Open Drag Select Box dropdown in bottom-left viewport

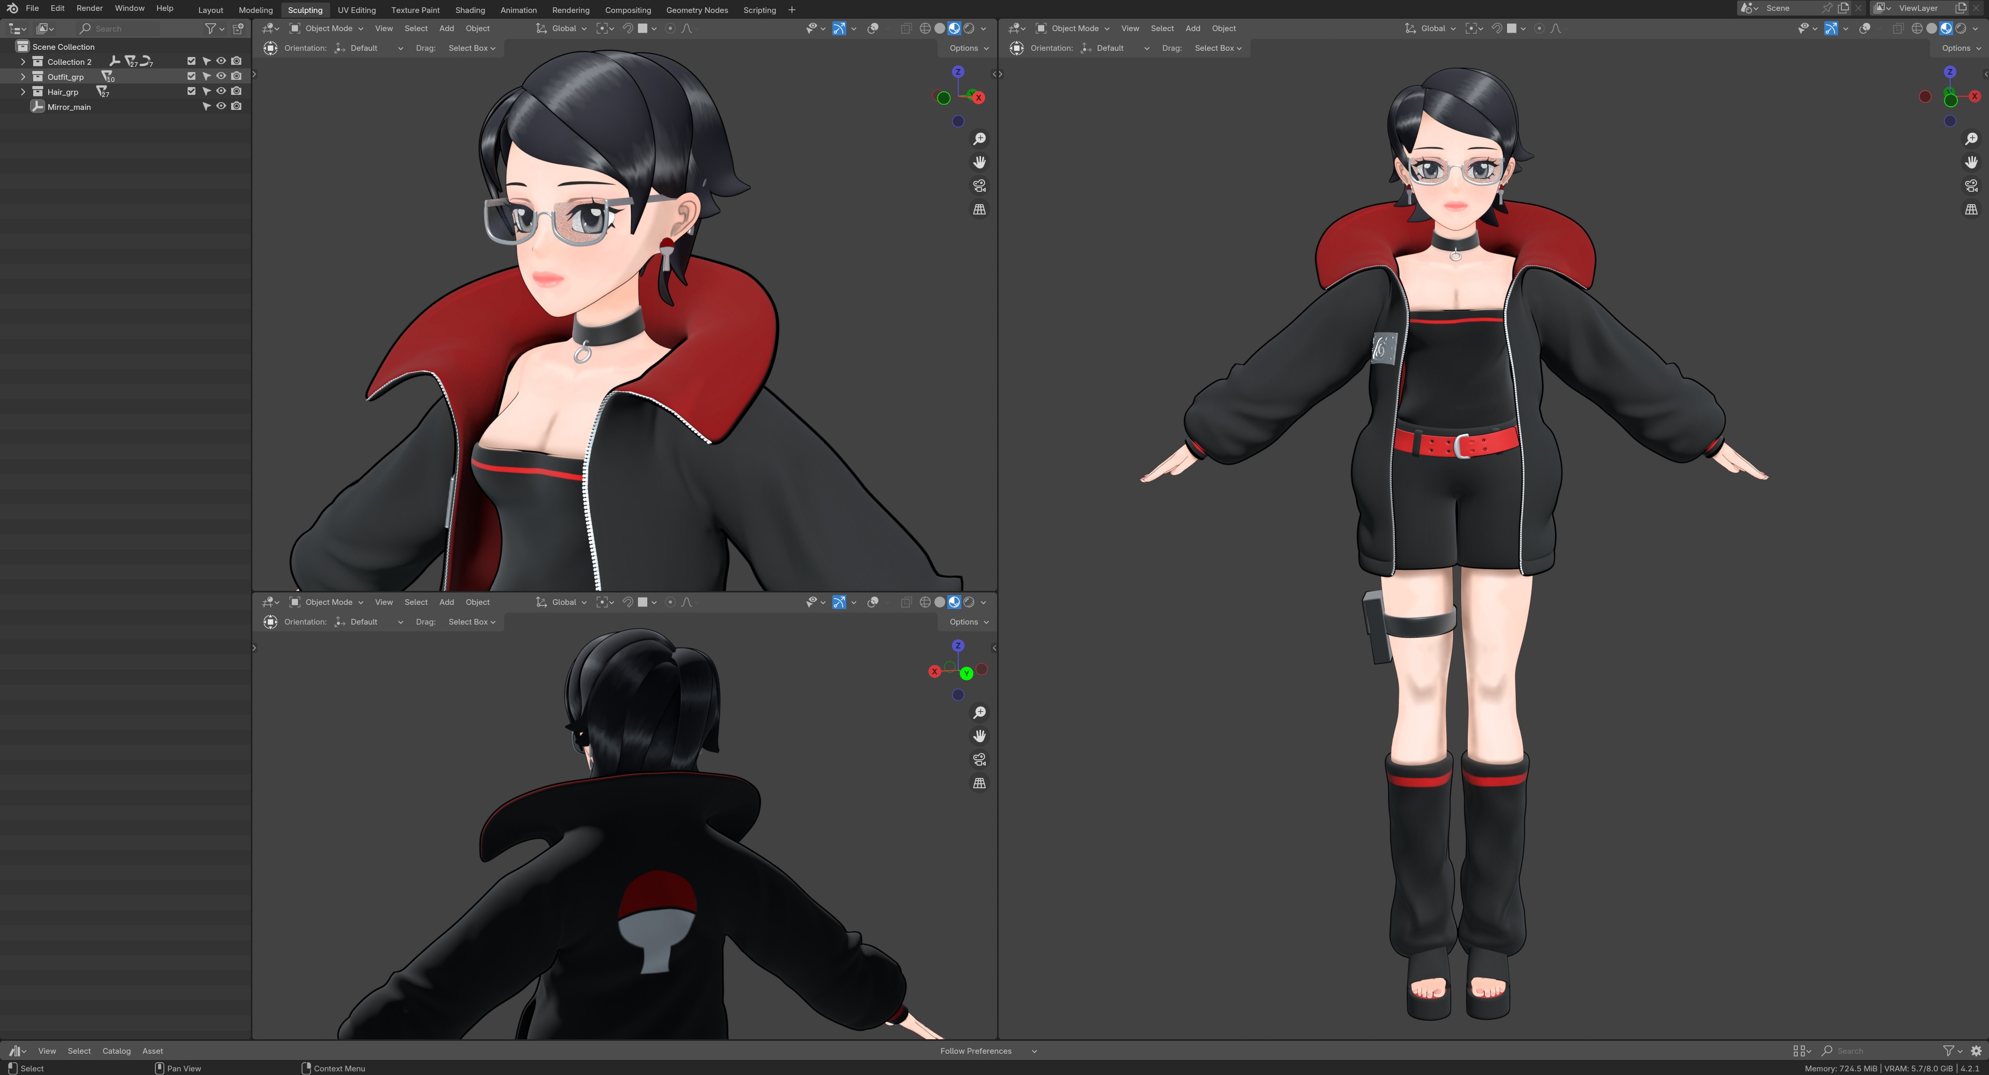[472, 623]
